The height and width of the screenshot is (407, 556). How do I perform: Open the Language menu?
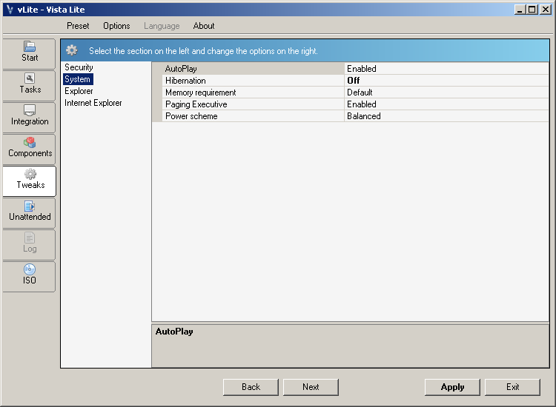[x=162, y=26]
